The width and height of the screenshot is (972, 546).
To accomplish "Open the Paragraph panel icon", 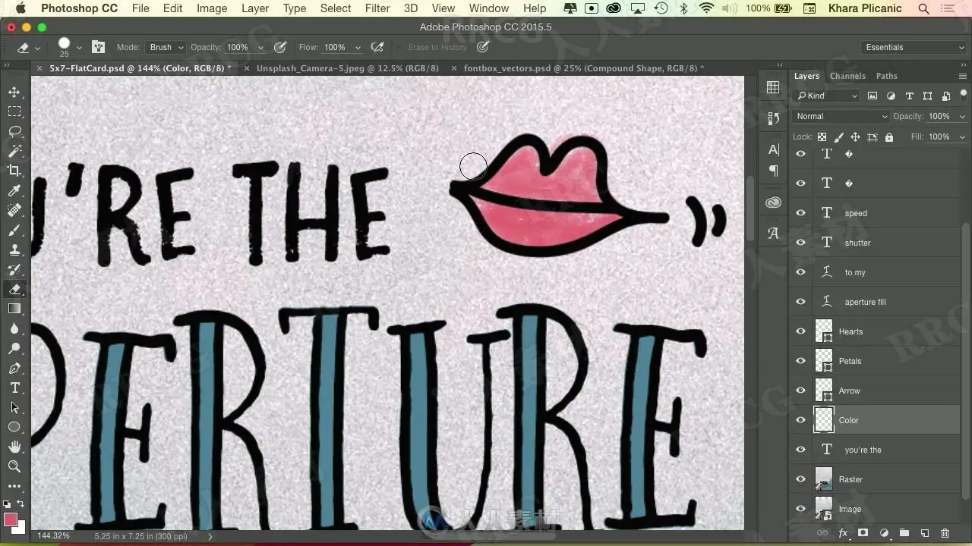I will pyautogui.click(x=774, y=171).
